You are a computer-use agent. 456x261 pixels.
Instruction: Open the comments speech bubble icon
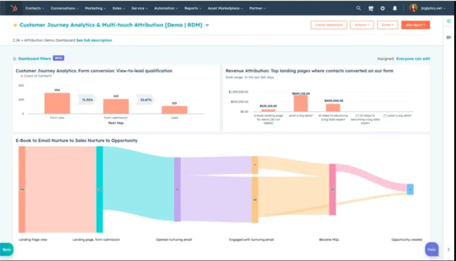pos(449,37)
